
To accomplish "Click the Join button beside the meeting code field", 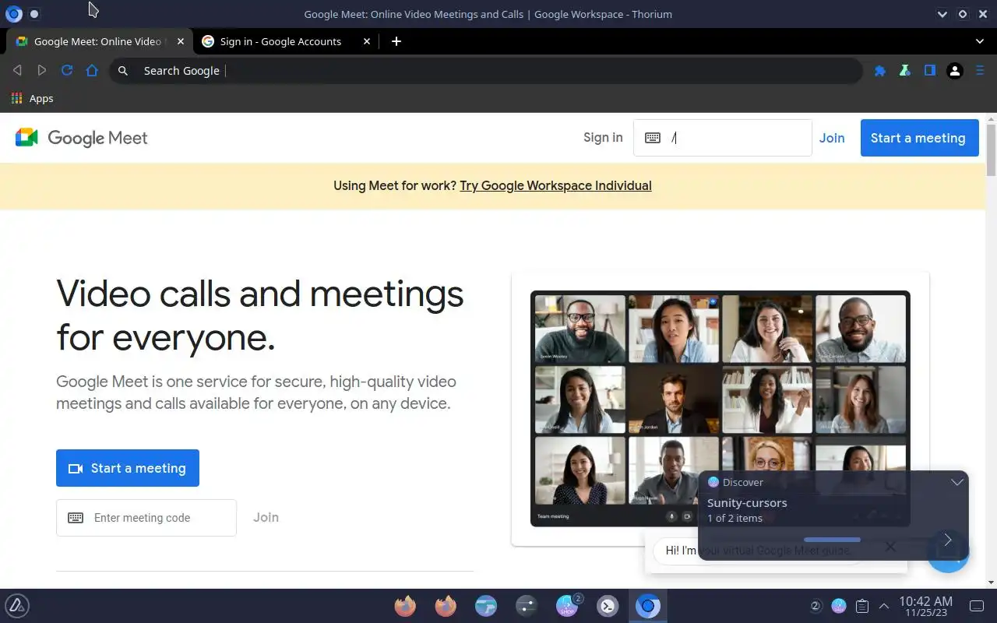I will 266,517.
